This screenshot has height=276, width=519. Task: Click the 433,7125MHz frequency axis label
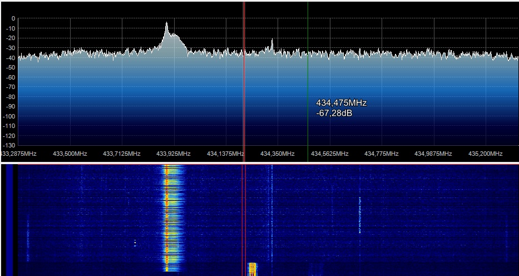(x=121, y=154)
